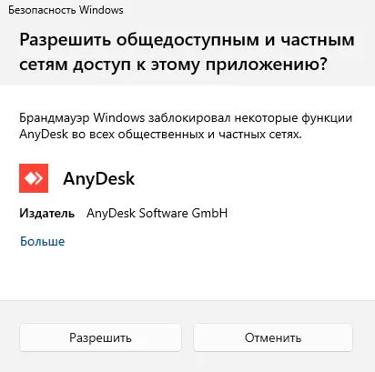Image resolution: width=375 pixels, height=372 pixels.
Task: Click the heading line 'Разрешить общедоступным и частным'
Action: (x=187, y=40)
